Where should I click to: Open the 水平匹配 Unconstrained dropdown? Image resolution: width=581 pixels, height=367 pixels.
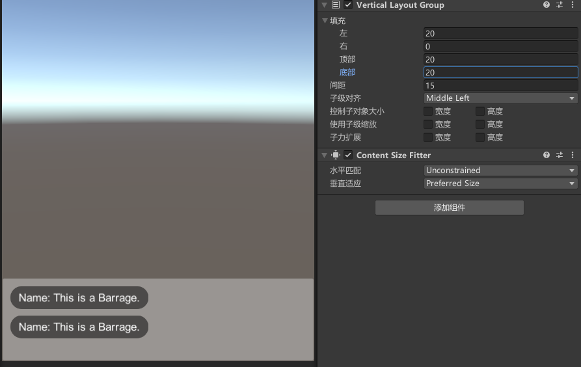coord(500,170)
